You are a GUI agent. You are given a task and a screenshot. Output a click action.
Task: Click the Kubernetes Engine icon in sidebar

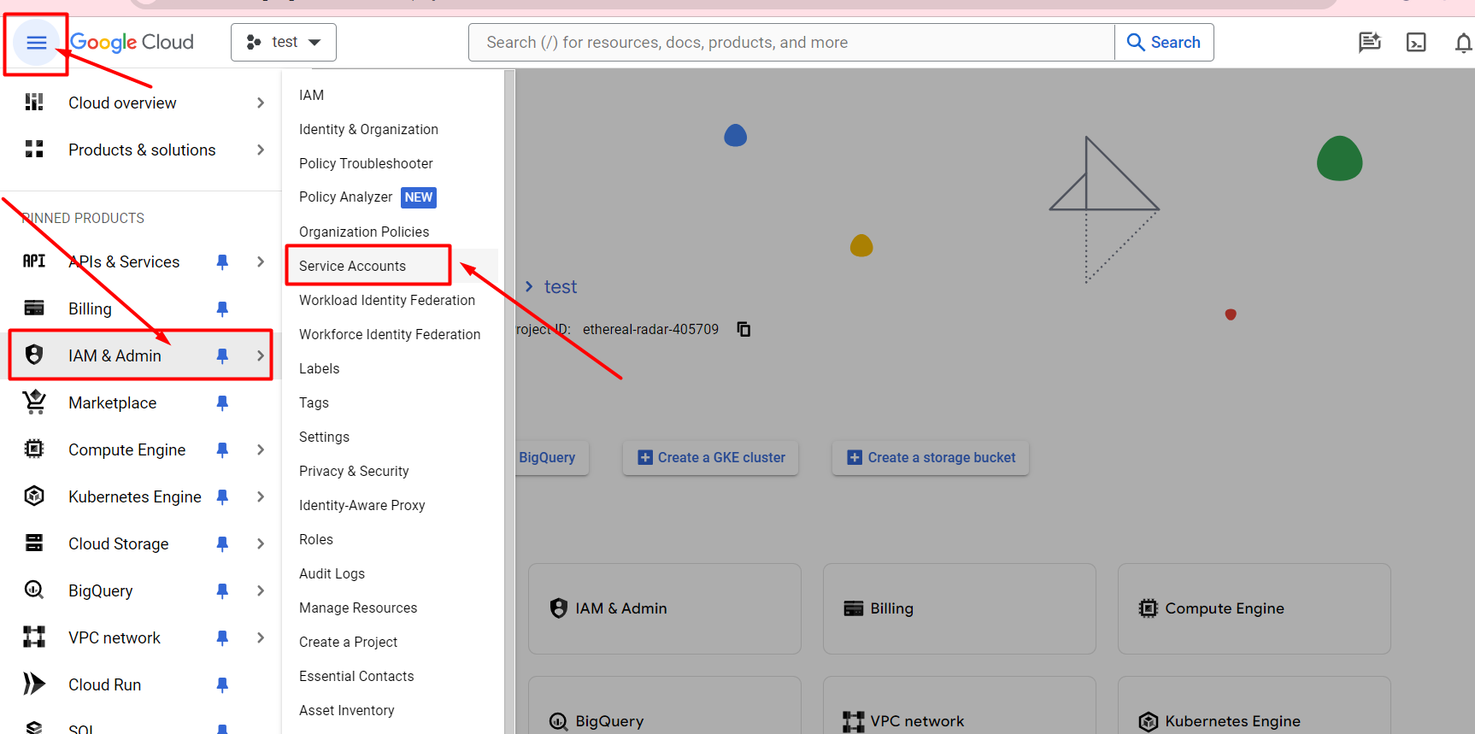[34, 496]
